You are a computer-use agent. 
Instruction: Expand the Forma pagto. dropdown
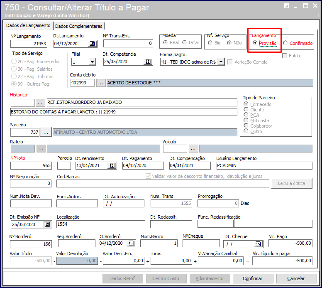coord(221,62)
